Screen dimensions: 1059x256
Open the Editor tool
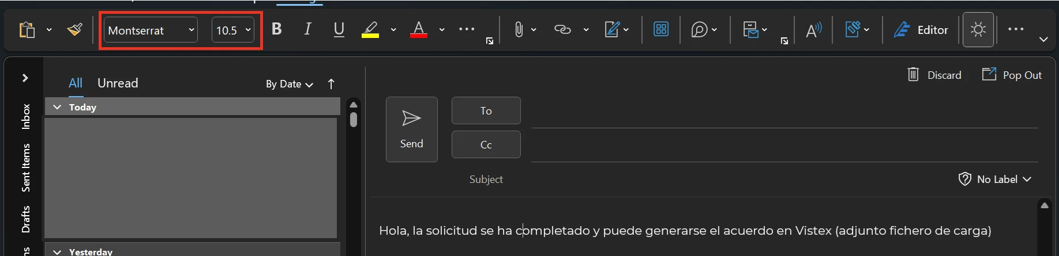click(921, 30)
